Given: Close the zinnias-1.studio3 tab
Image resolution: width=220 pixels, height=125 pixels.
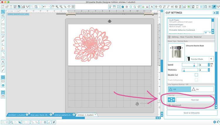Looking at the screenshot, I should pos(95,115).
